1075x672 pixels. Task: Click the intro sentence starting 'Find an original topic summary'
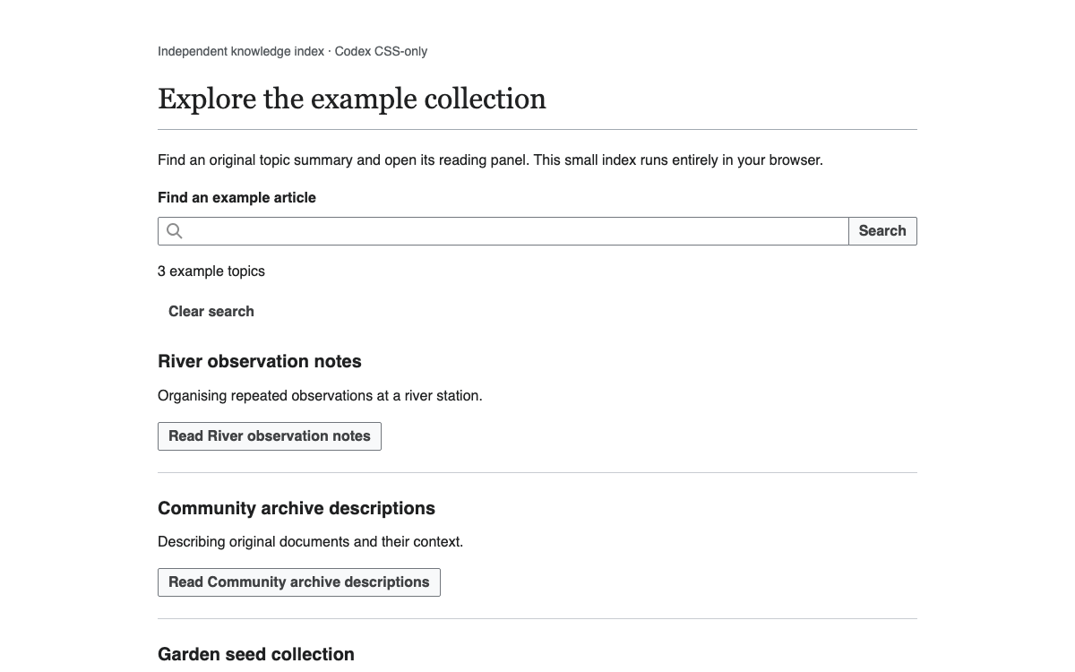coord(490,160)
